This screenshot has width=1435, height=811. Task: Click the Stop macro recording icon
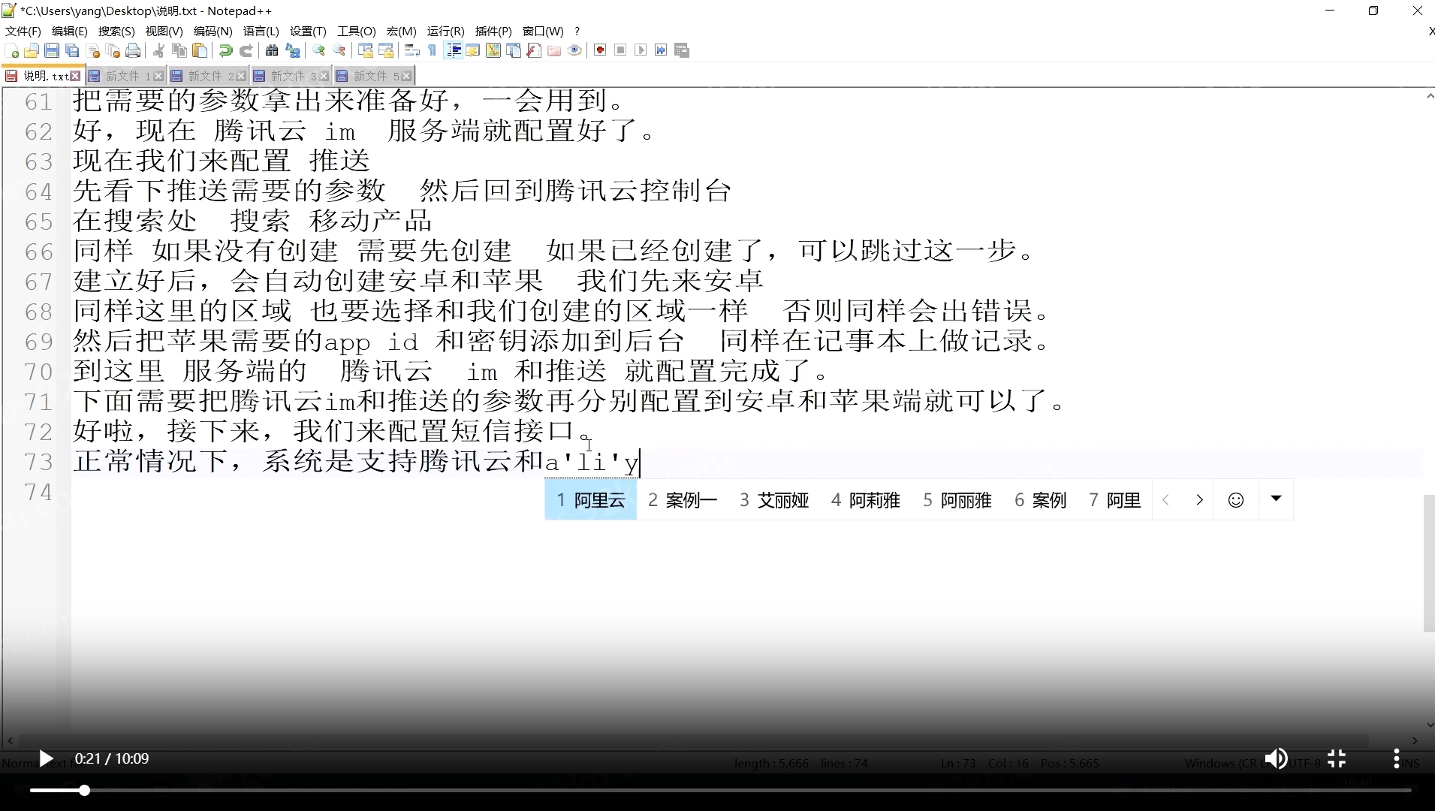click(620, 50)
